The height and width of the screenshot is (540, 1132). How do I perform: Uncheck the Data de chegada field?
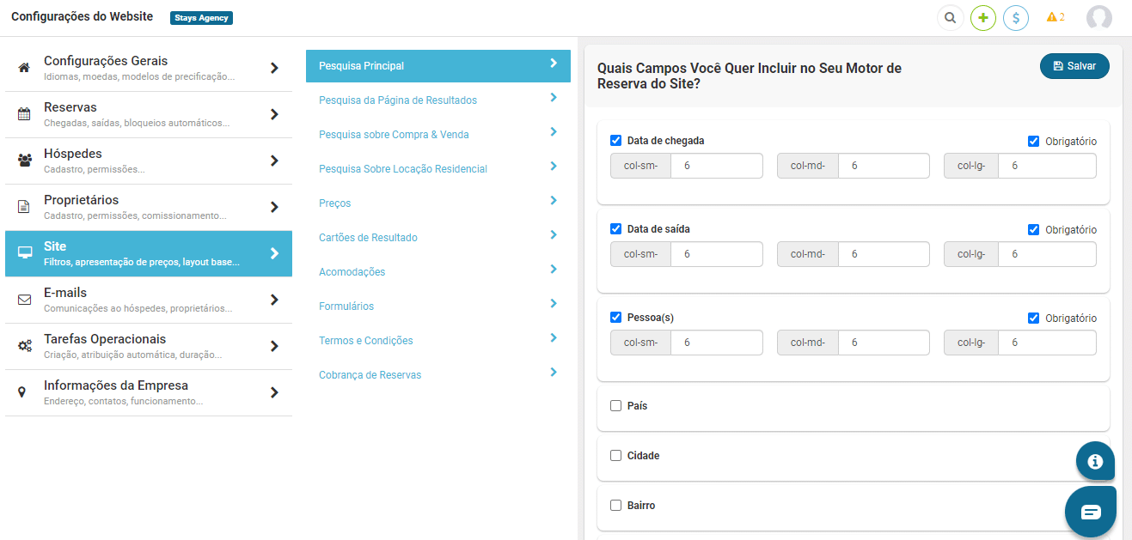pos(615,141)
